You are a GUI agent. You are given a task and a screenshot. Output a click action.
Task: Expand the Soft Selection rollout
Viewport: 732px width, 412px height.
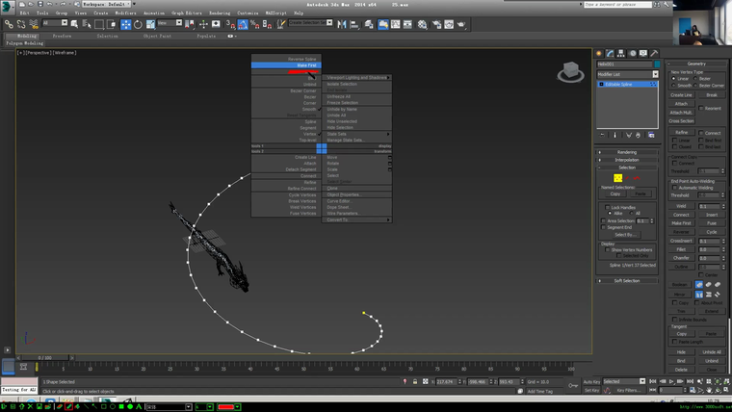(626, 281)
